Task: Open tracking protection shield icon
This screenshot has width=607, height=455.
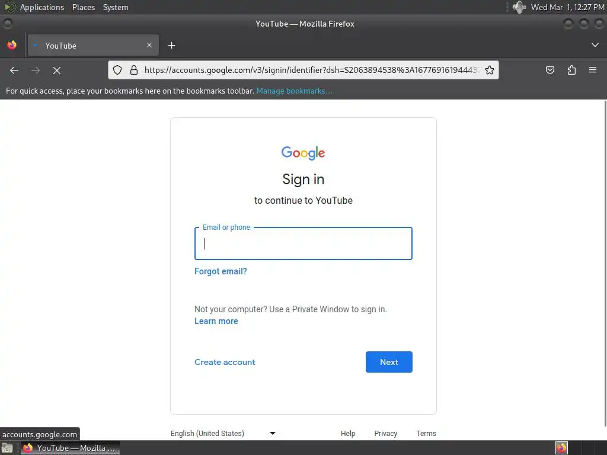Action: coord(117,70)
